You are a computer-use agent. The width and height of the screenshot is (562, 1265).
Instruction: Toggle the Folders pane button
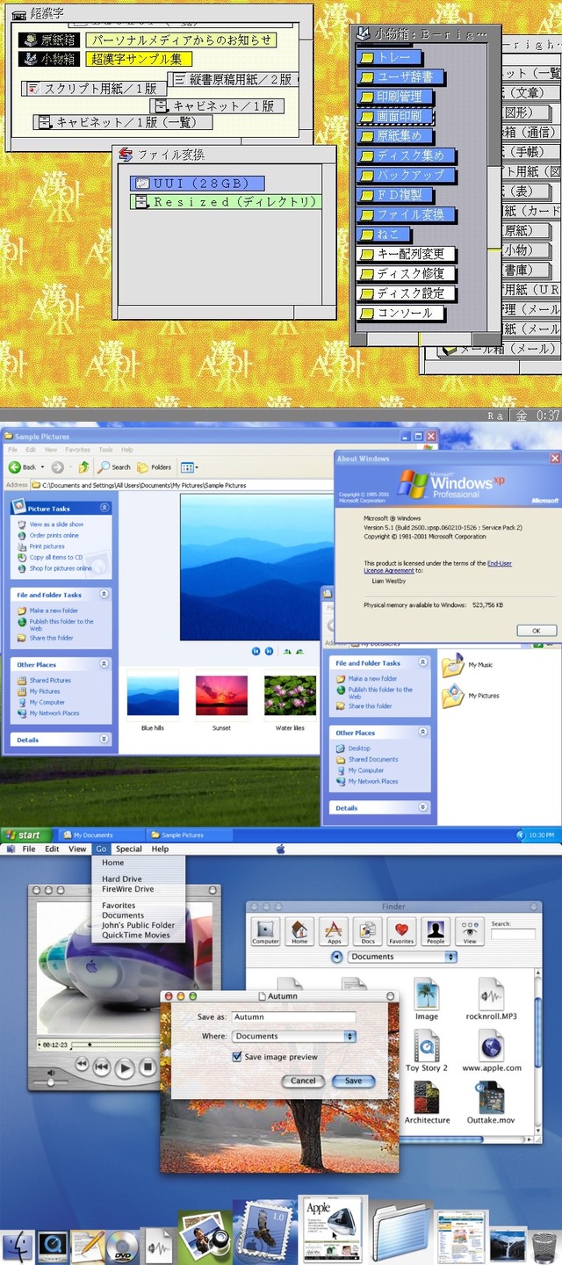pos(155,467)
